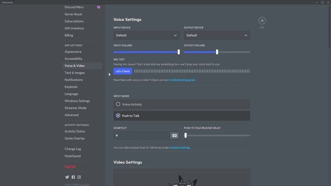Select Push to Talk input mode
Viewport: 331px width, 186px height.
[182, 116]
